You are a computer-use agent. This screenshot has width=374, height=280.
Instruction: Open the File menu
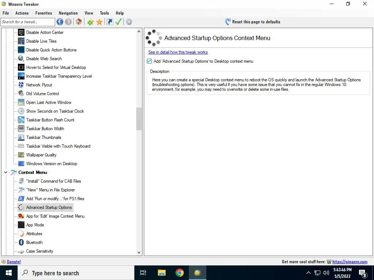[6, 13]
